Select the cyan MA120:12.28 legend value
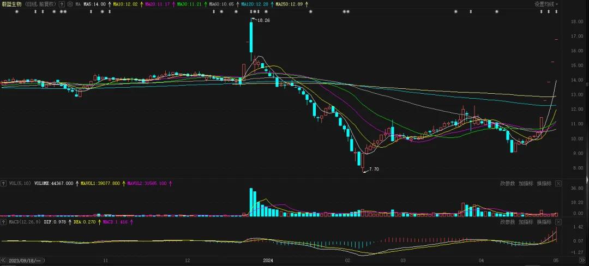This screenshot has height=266, width=589. (255, 4)
